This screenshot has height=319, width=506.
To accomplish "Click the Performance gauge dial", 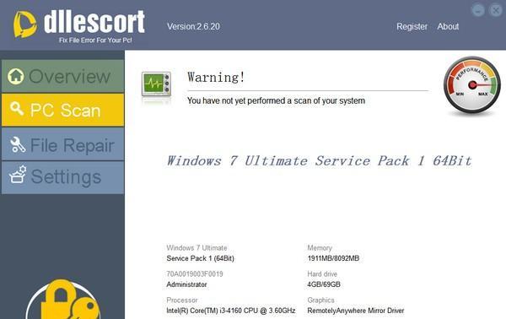I will click(472, 85).
